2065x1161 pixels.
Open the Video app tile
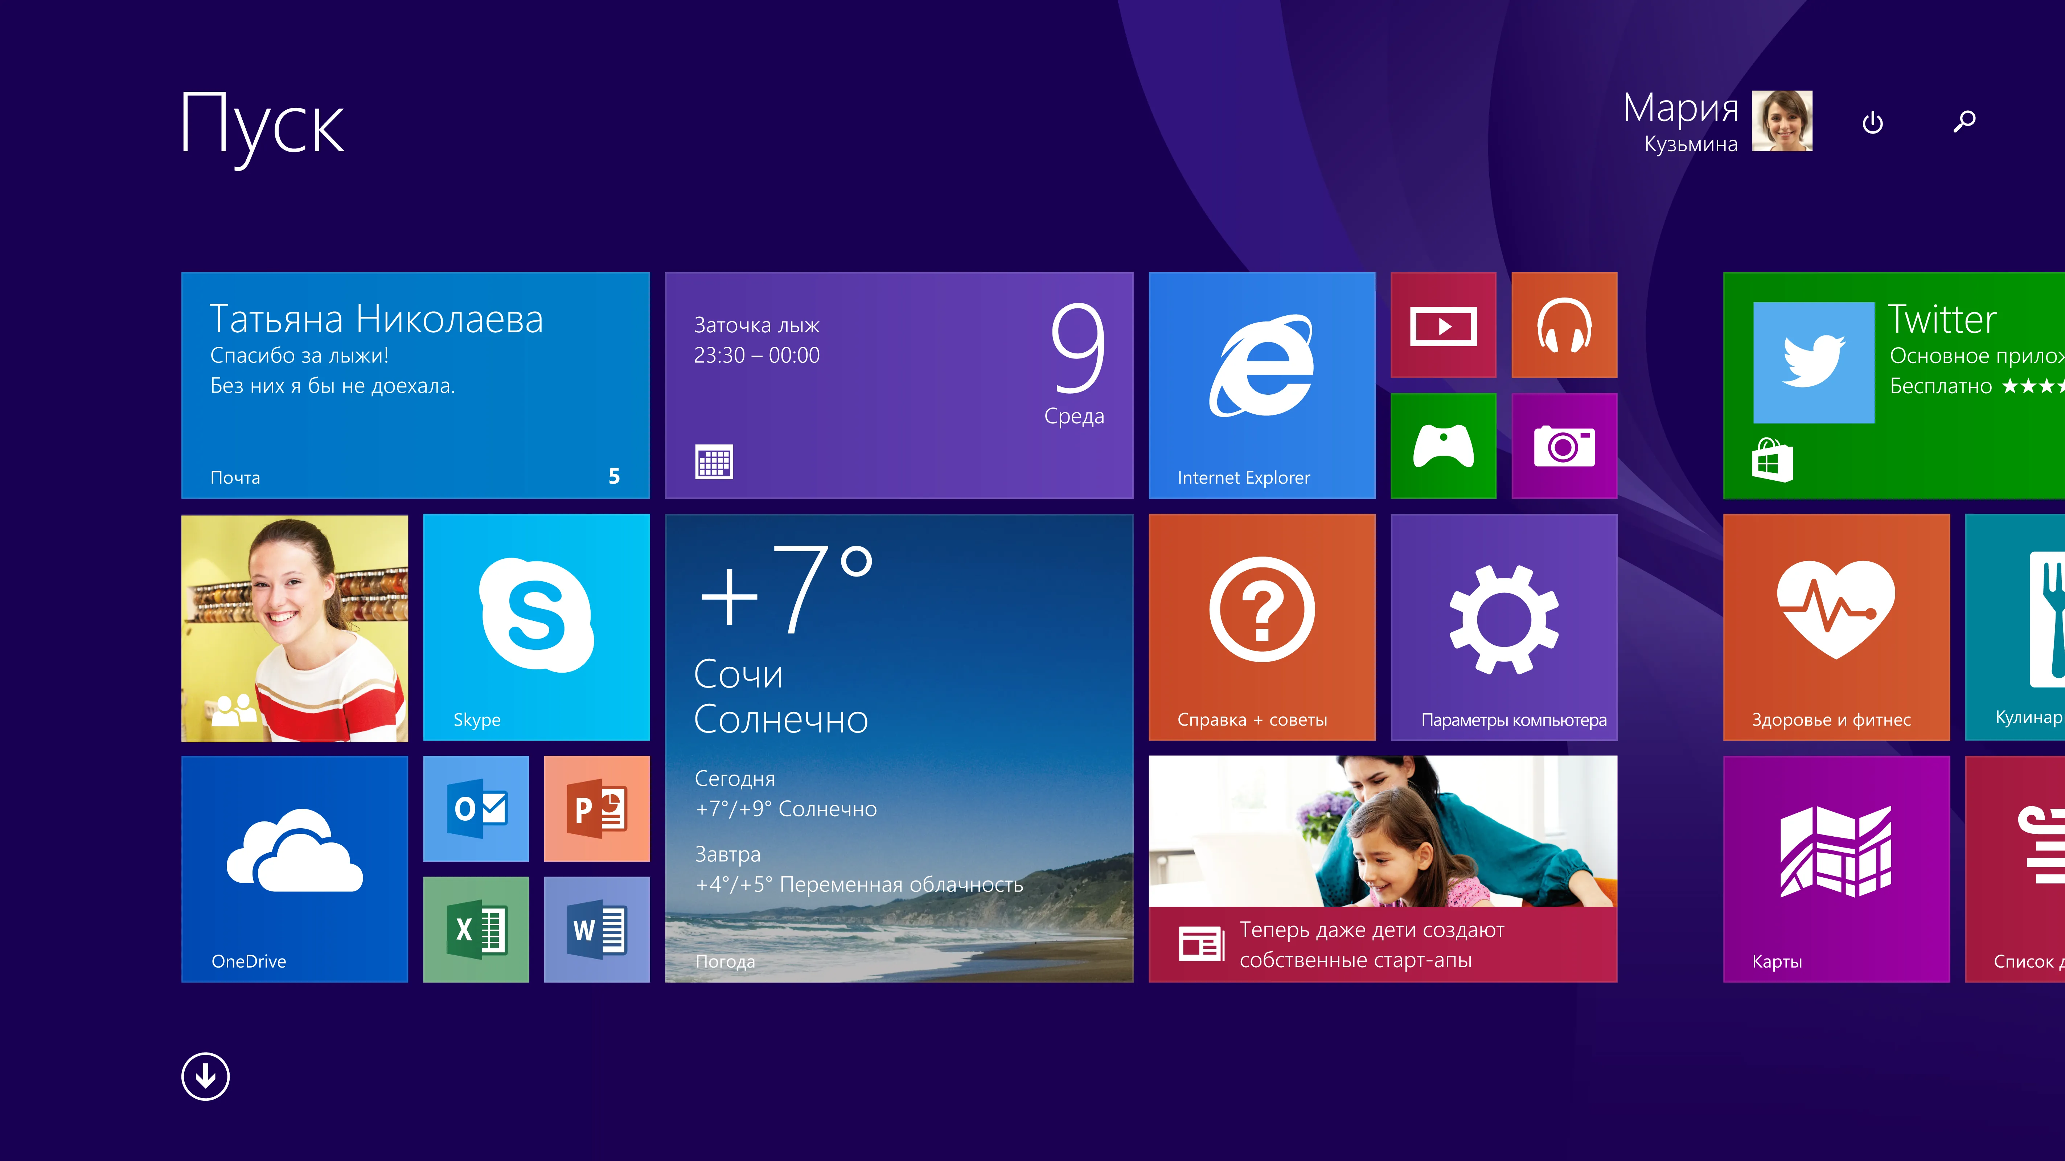point(1443,325)
